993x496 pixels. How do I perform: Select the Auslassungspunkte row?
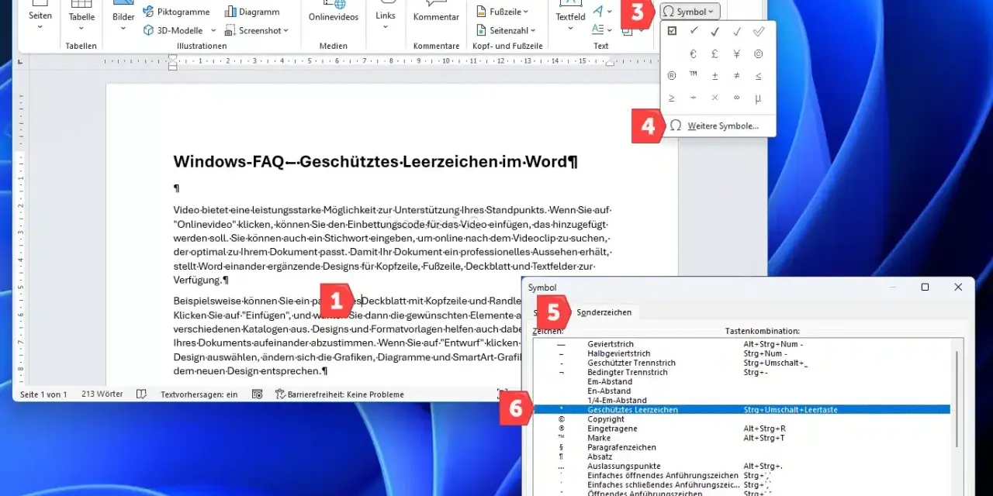click(x=742, y=466)
